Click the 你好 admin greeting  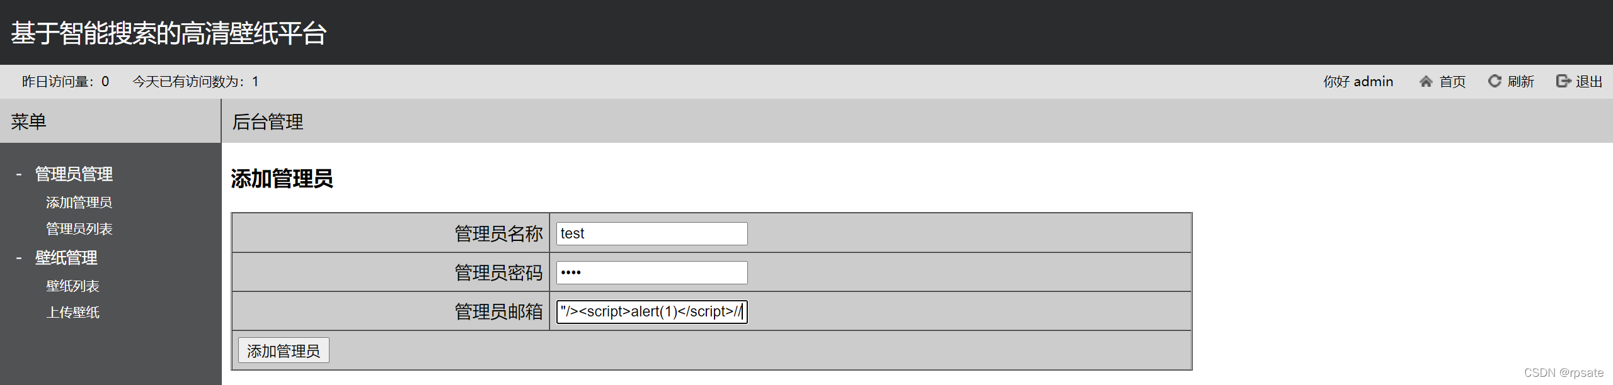(x=1358, y=82)
